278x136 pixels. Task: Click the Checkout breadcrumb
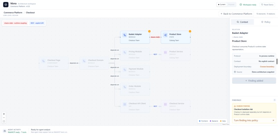tap(30, 13)
